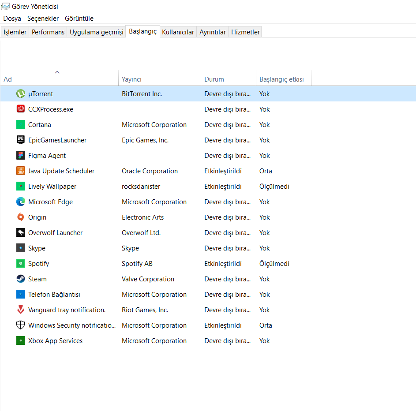The image size is (416, 411).
Task: Click the green Cortana icon
Action: pyautogui.click(x=21, y=124)
